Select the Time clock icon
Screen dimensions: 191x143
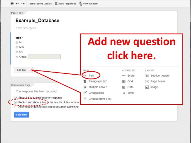[x=124, y=93]
